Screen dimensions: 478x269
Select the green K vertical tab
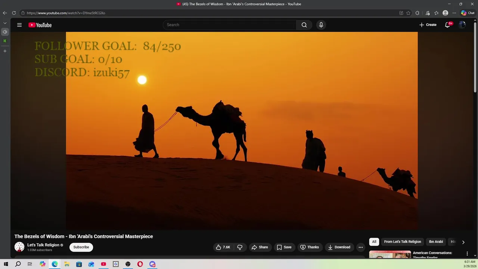(5, 41)
